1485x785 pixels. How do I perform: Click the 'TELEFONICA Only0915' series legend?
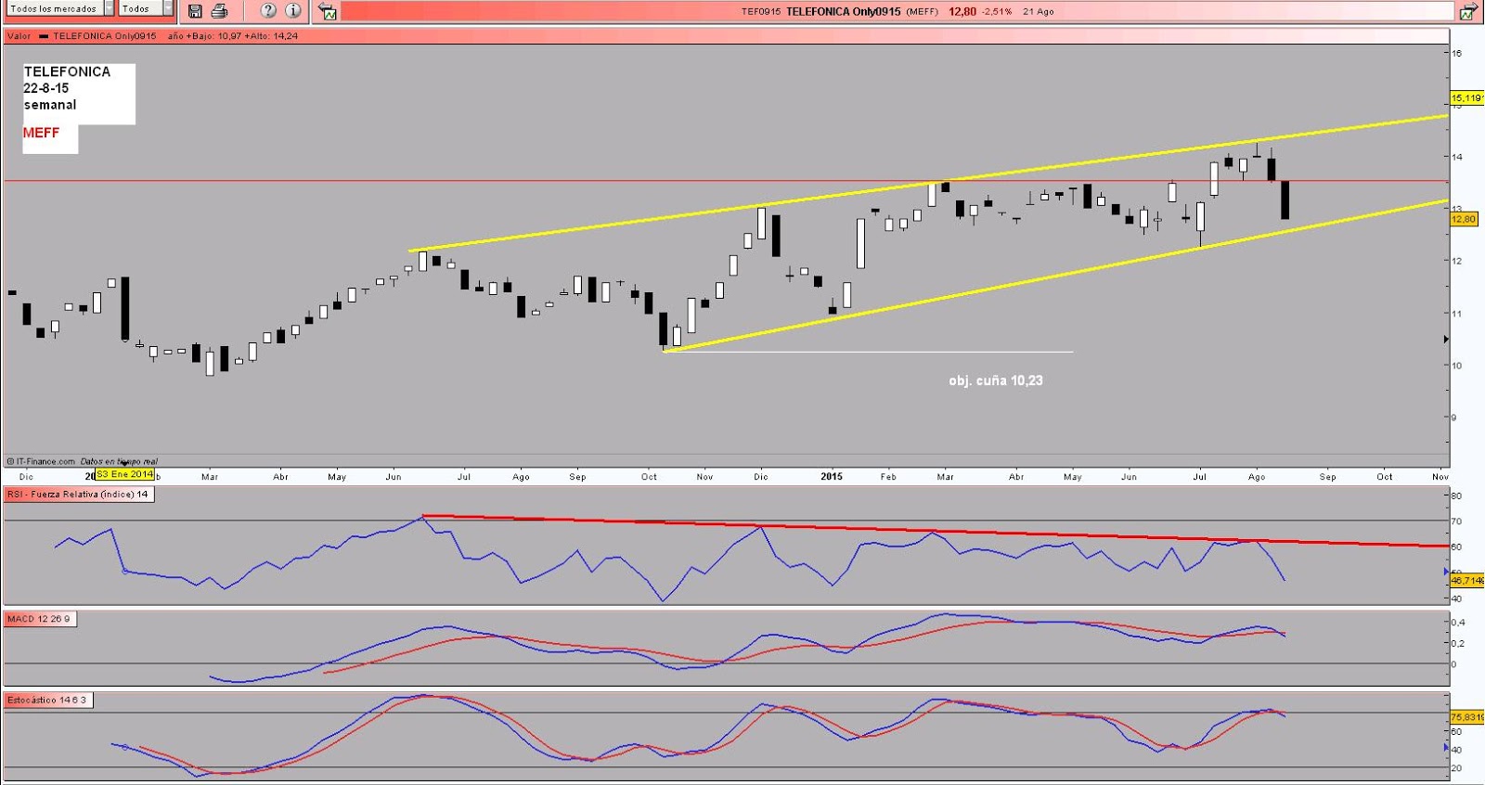pos(105,36)
